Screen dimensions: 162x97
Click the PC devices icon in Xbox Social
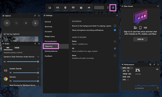pos(135,27)
